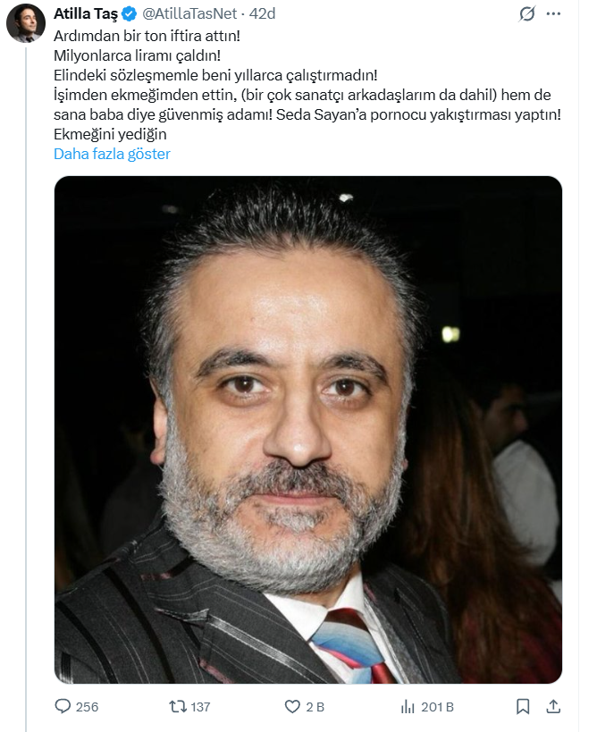This screenshot has width=597, height=732.
Task: Click the reply speech bubble icon
Action: point(63,707)
